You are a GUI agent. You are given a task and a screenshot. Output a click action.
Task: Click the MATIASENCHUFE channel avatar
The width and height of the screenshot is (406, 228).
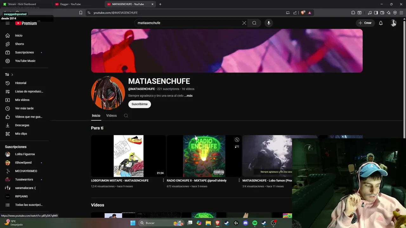(108, 93)
